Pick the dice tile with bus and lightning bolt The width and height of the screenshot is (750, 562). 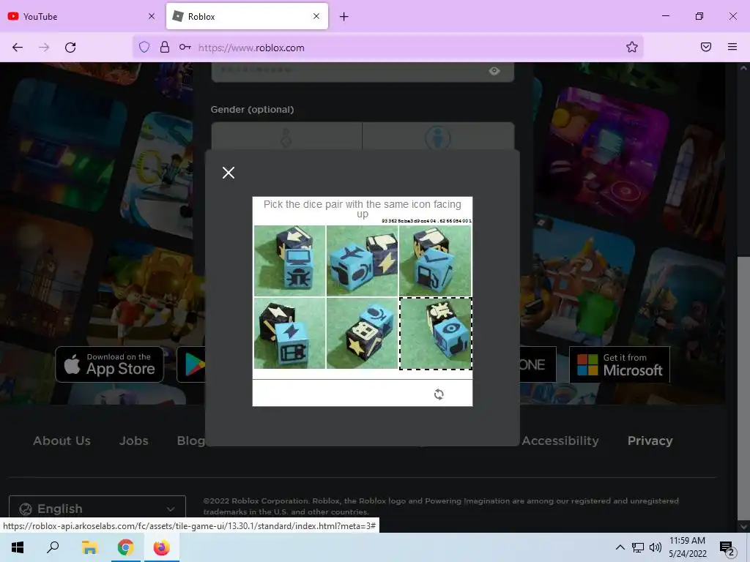click(289, 333)
